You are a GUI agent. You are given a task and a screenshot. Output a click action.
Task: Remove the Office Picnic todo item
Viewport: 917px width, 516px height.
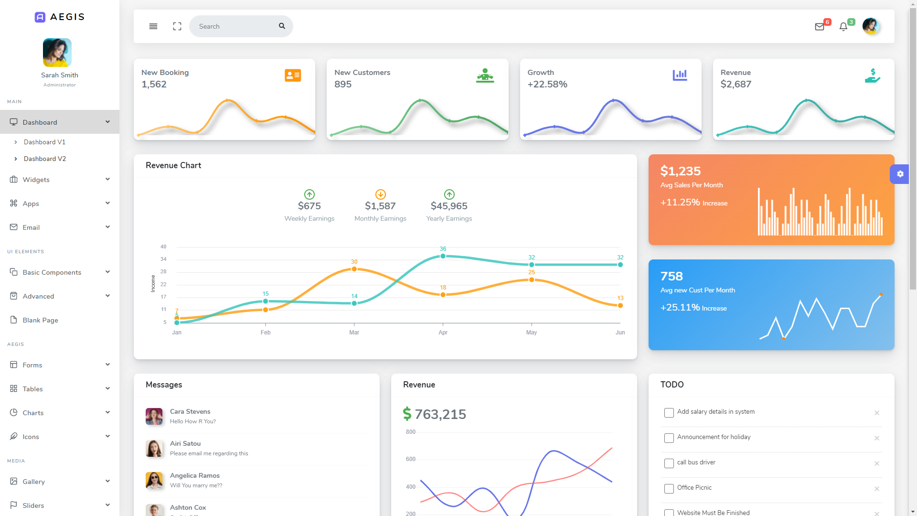tap(877, 489)
